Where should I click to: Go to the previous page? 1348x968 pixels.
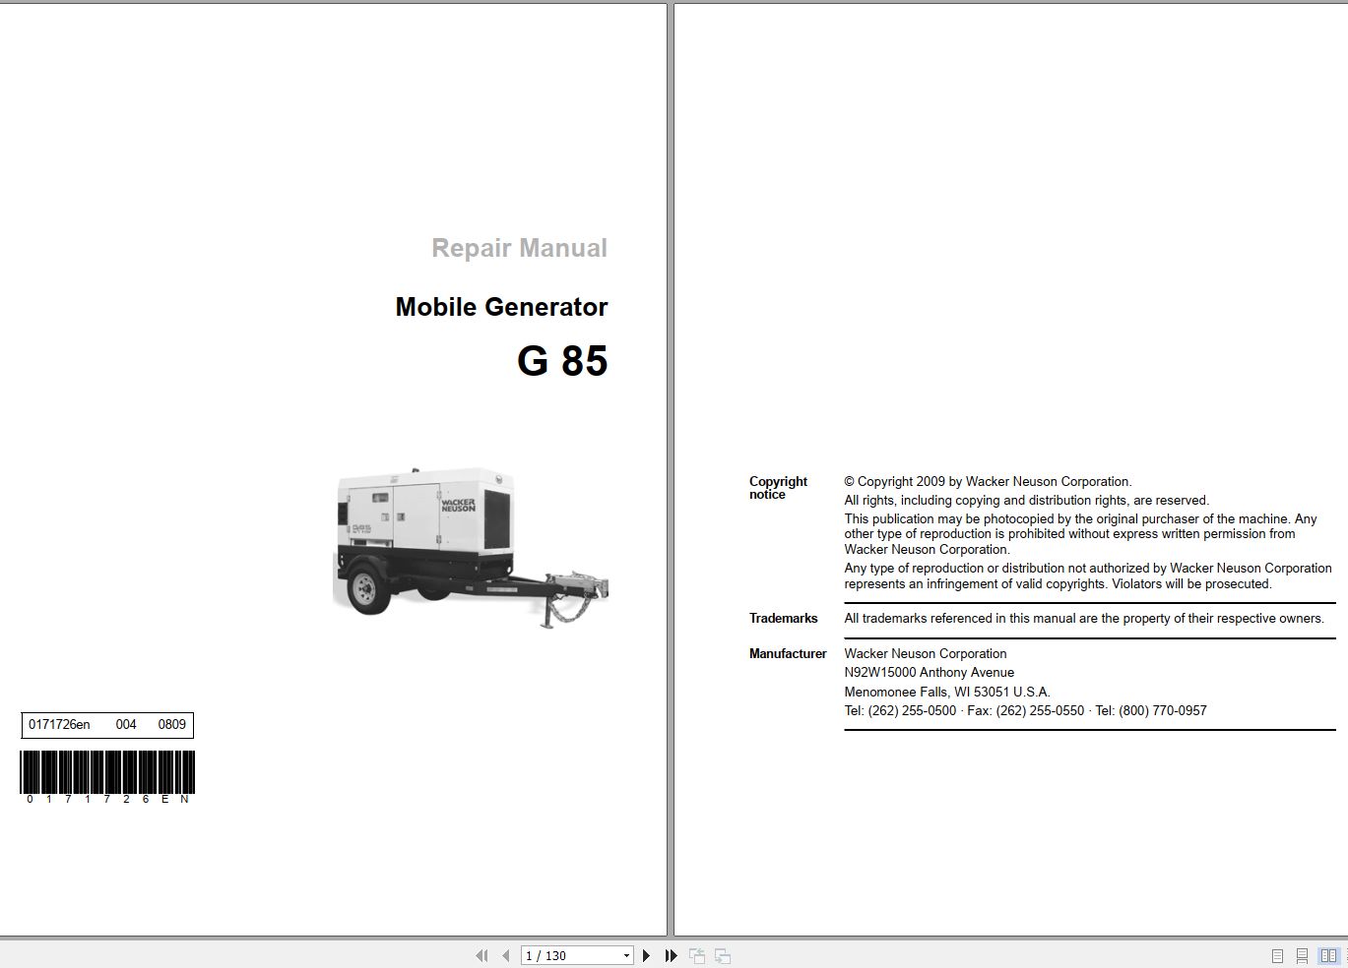[x=503, y=954]
